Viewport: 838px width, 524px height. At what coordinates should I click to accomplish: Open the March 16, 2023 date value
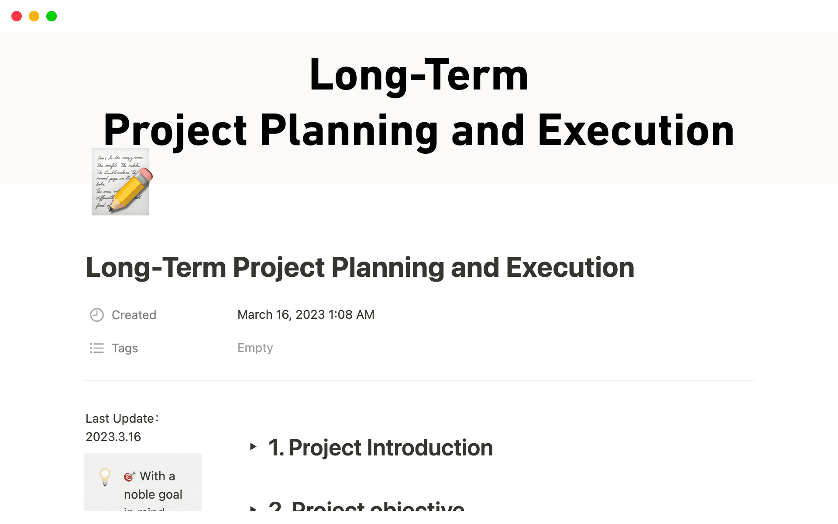306,314
